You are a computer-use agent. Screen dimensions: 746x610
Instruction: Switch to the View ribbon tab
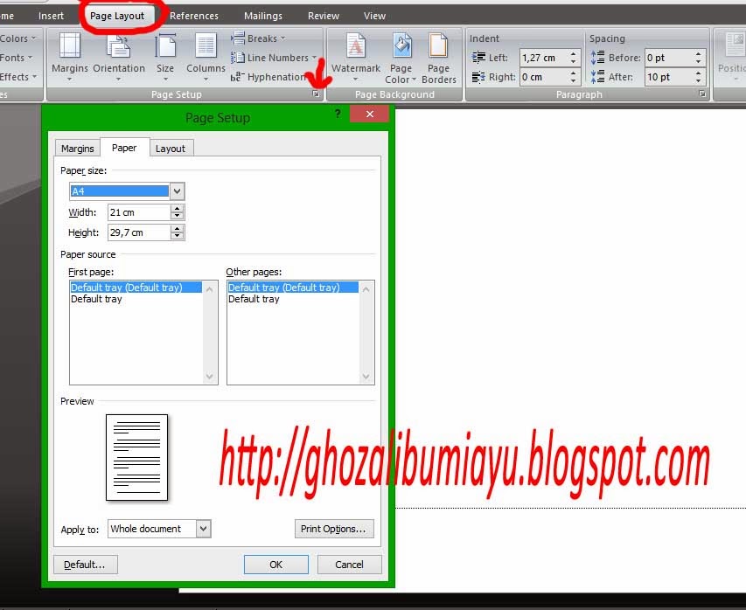(375, 16)
